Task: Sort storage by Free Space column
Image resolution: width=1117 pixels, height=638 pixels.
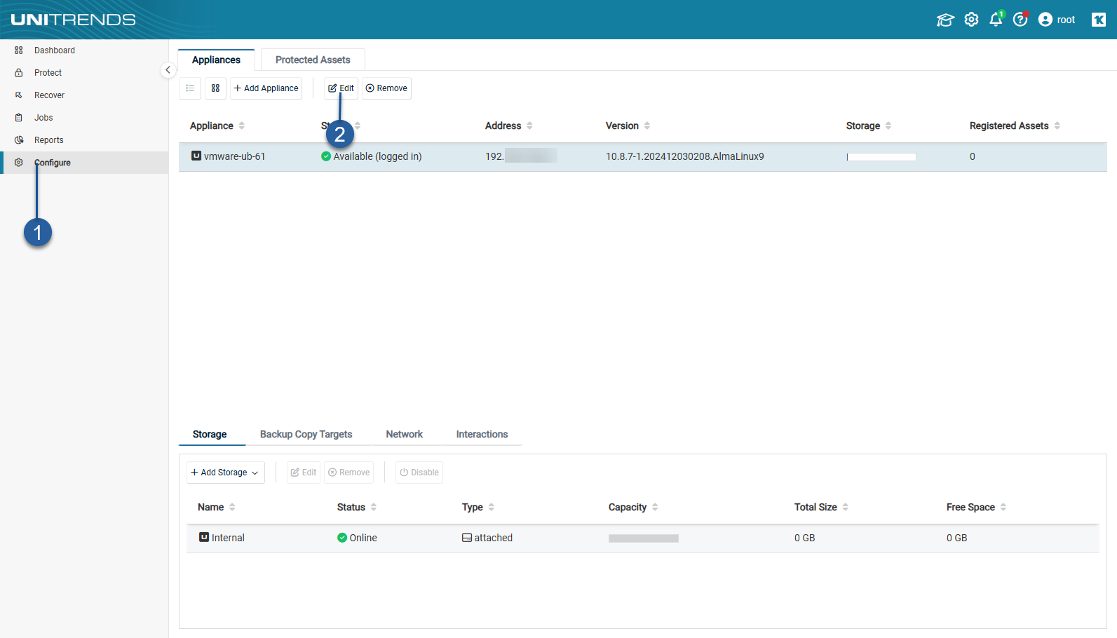Action: pyautogui.click(x=977, y=507)
